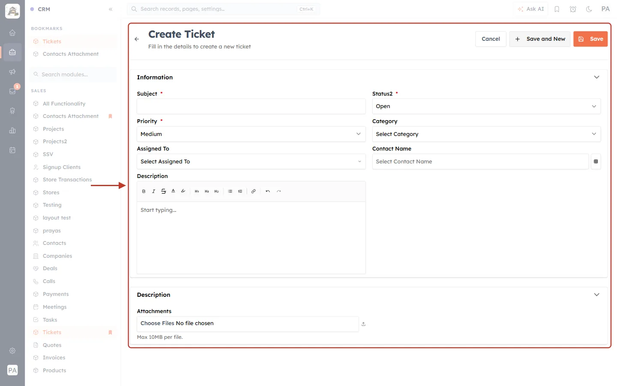Screen dimensions: 617x386
Task: Save the new ticket
Action: click(x=590, y=39)
